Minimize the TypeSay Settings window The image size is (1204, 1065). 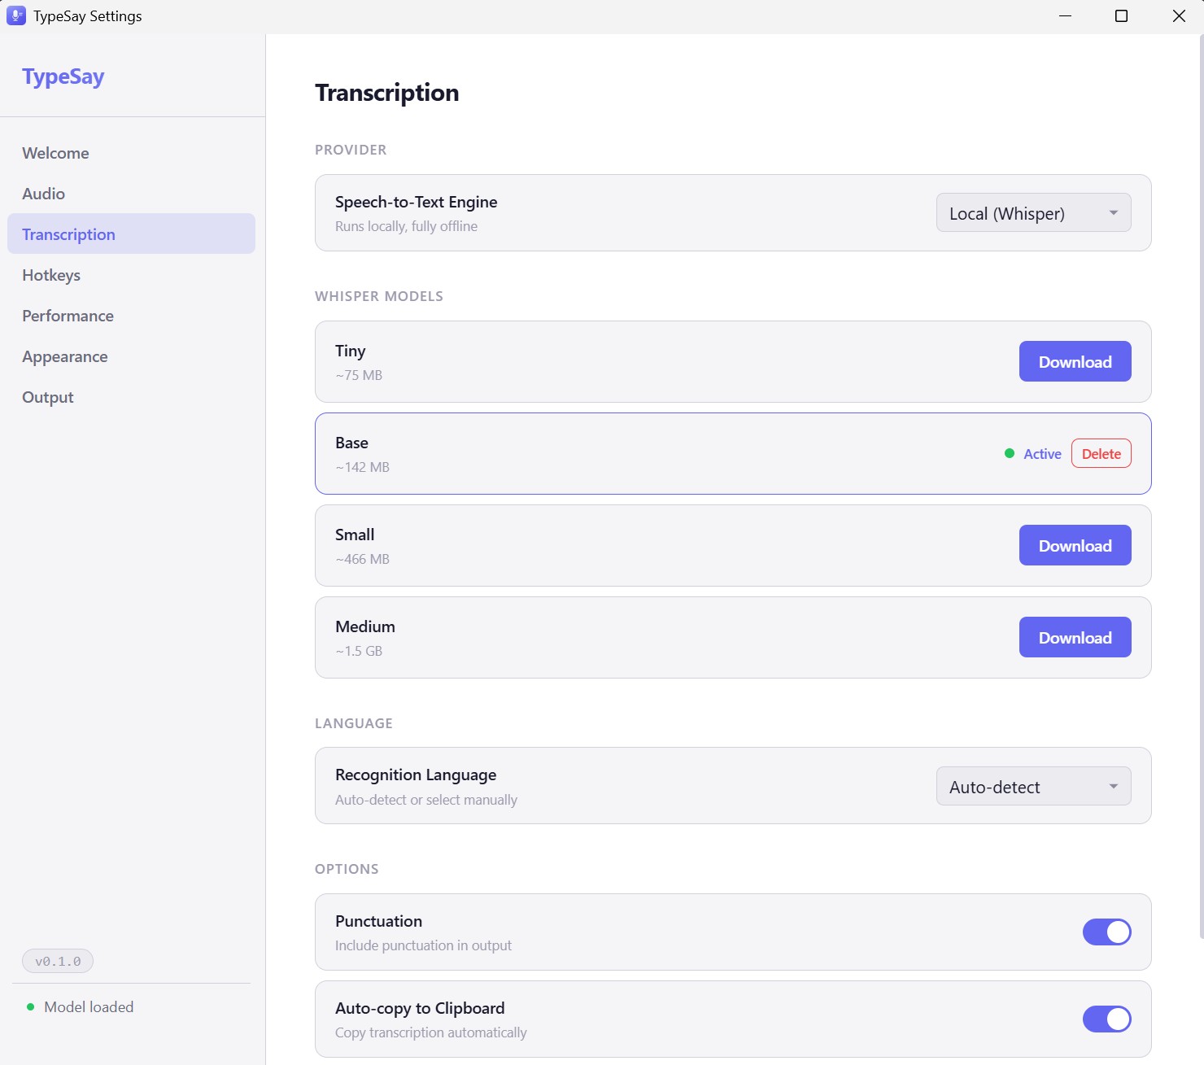[1065, 16]
